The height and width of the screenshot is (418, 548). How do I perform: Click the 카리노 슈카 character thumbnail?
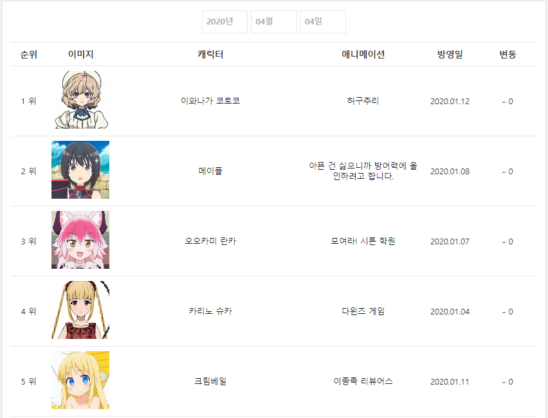tap(80, 310)
